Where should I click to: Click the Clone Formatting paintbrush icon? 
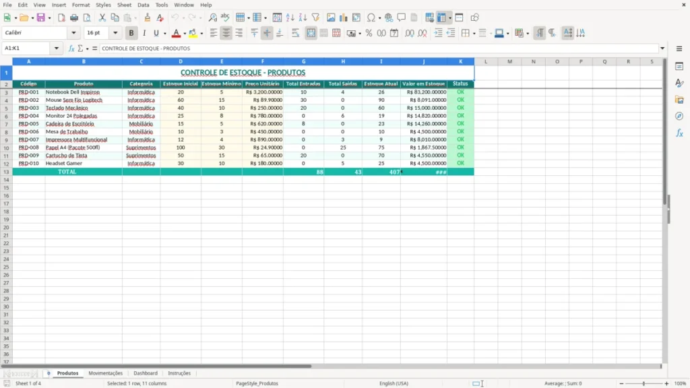(x=148, y=18)
